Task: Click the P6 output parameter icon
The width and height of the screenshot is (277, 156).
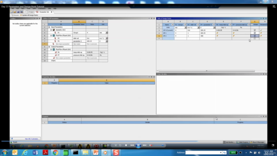Action: [x=56, y=52]
